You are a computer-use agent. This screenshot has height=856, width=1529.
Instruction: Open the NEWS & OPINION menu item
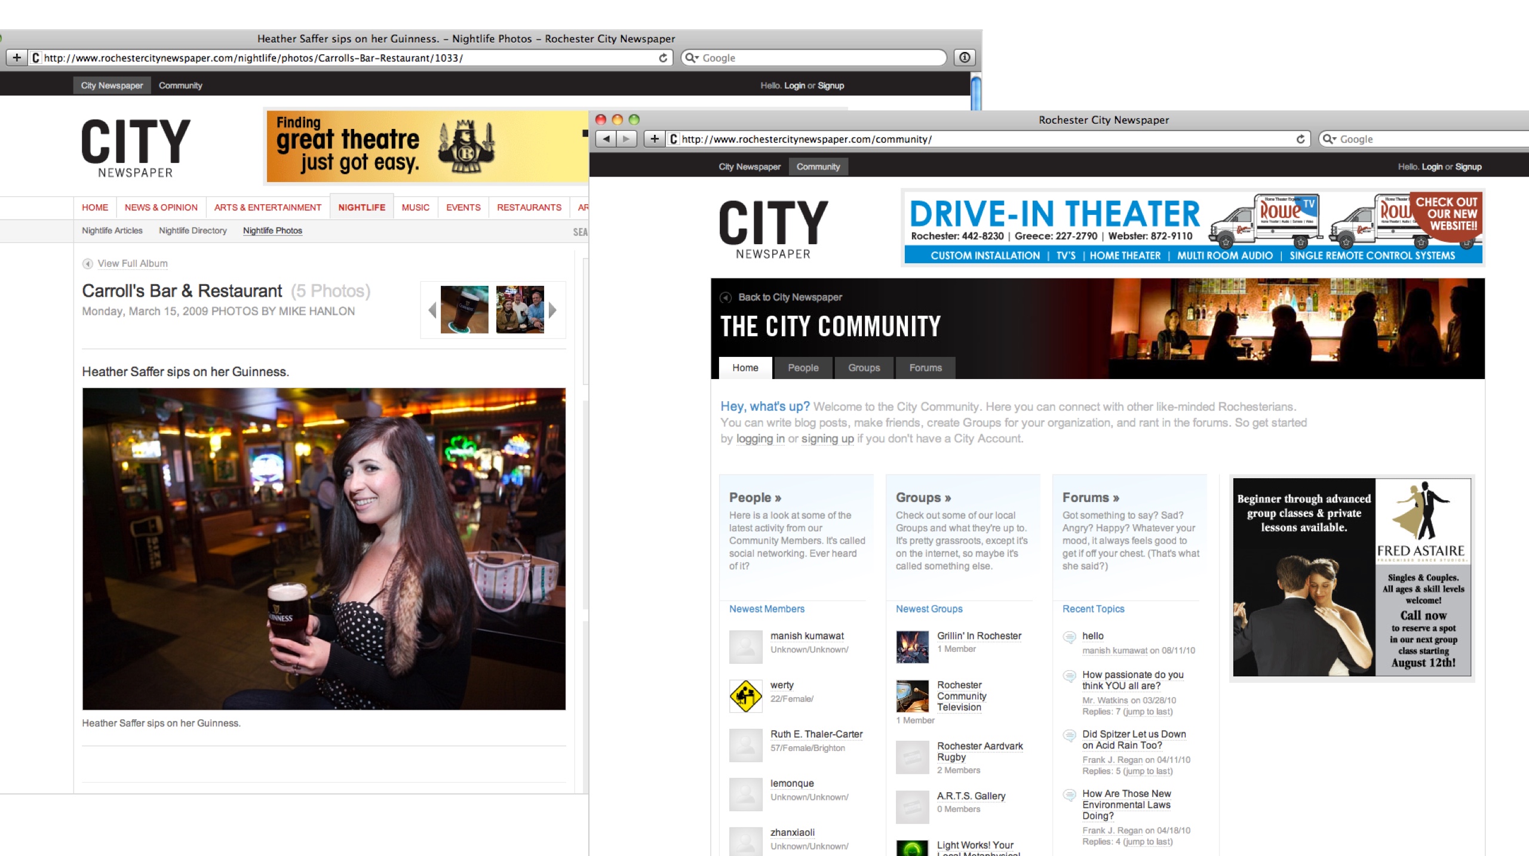pos(161,207)
